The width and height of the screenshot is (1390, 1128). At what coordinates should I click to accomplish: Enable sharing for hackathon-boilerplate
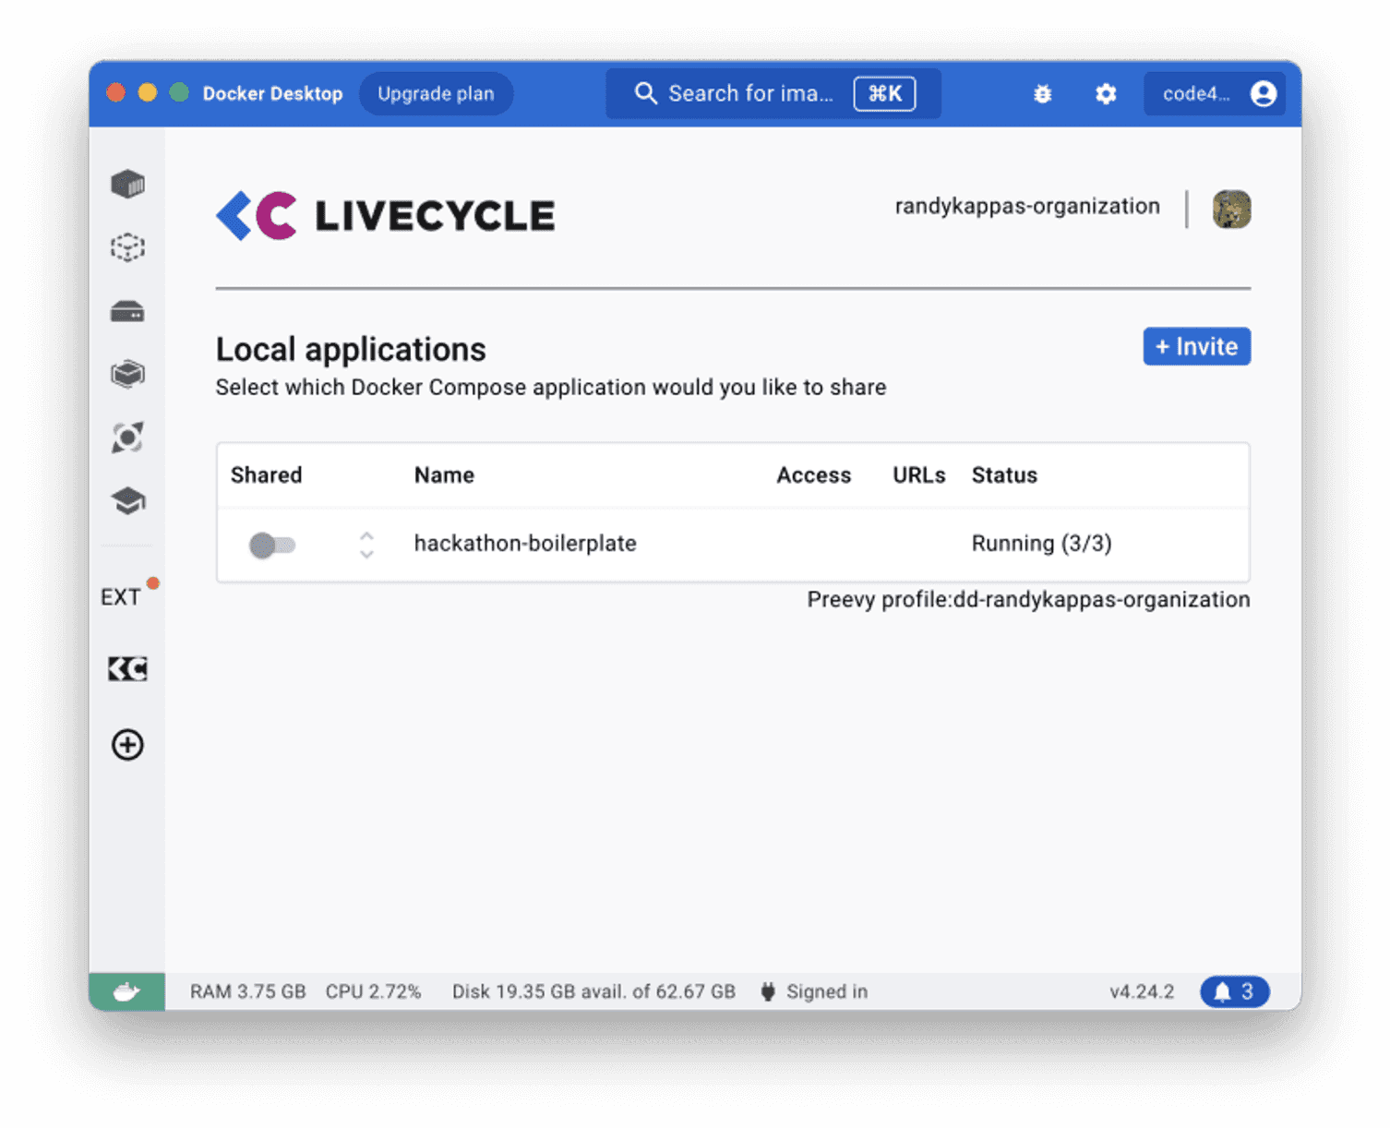(x=272, y=545)
